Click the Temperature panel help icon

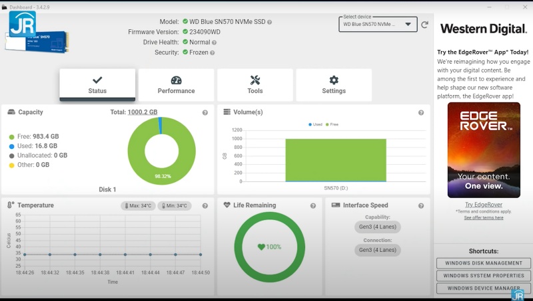tap(205, 206)
